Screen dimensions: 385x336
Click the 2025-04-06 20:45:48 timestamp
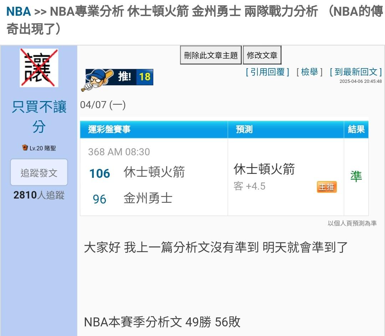(360, 81)
